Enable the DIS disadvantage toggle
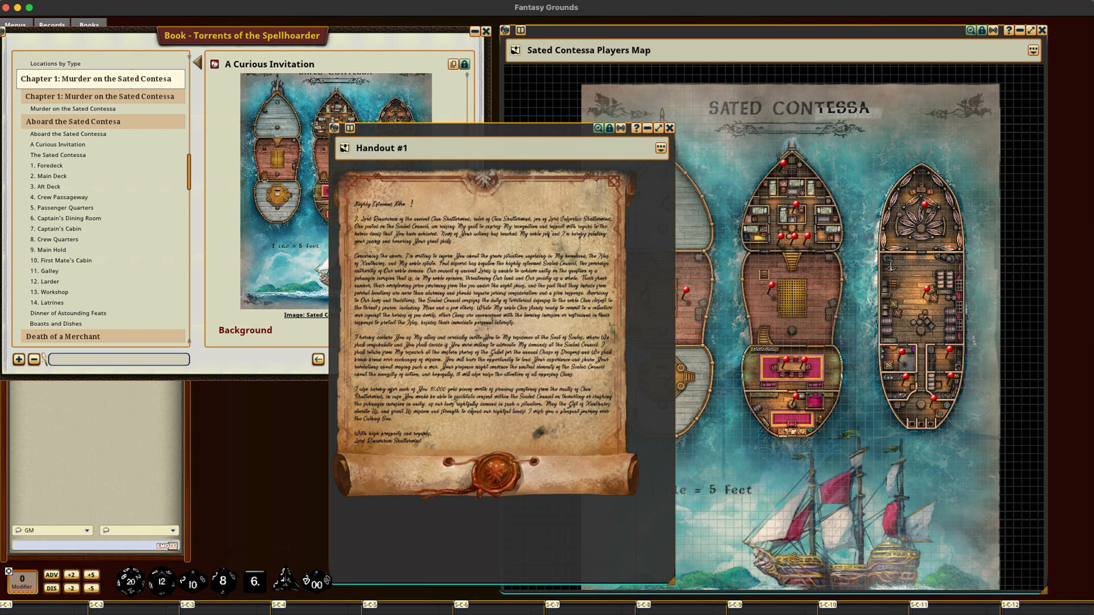This screenshot has width=1094, height=615. [51, 588]
